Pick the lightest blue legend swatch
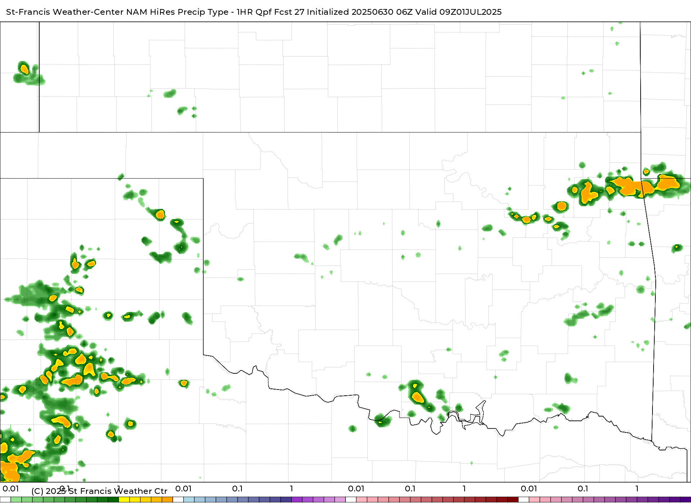Image resolution: width=691 pixels, height=504 pixels. 189,500
